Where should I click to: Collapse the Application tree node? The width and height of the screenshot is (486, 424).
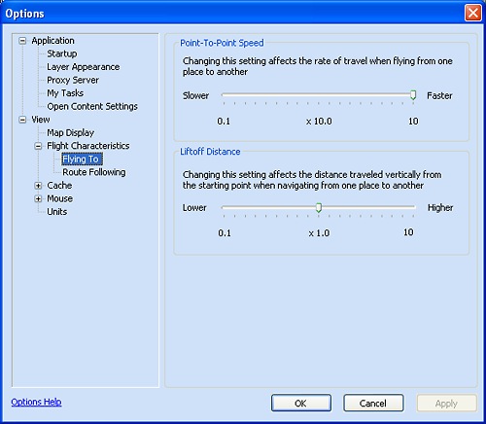[22, 41]
